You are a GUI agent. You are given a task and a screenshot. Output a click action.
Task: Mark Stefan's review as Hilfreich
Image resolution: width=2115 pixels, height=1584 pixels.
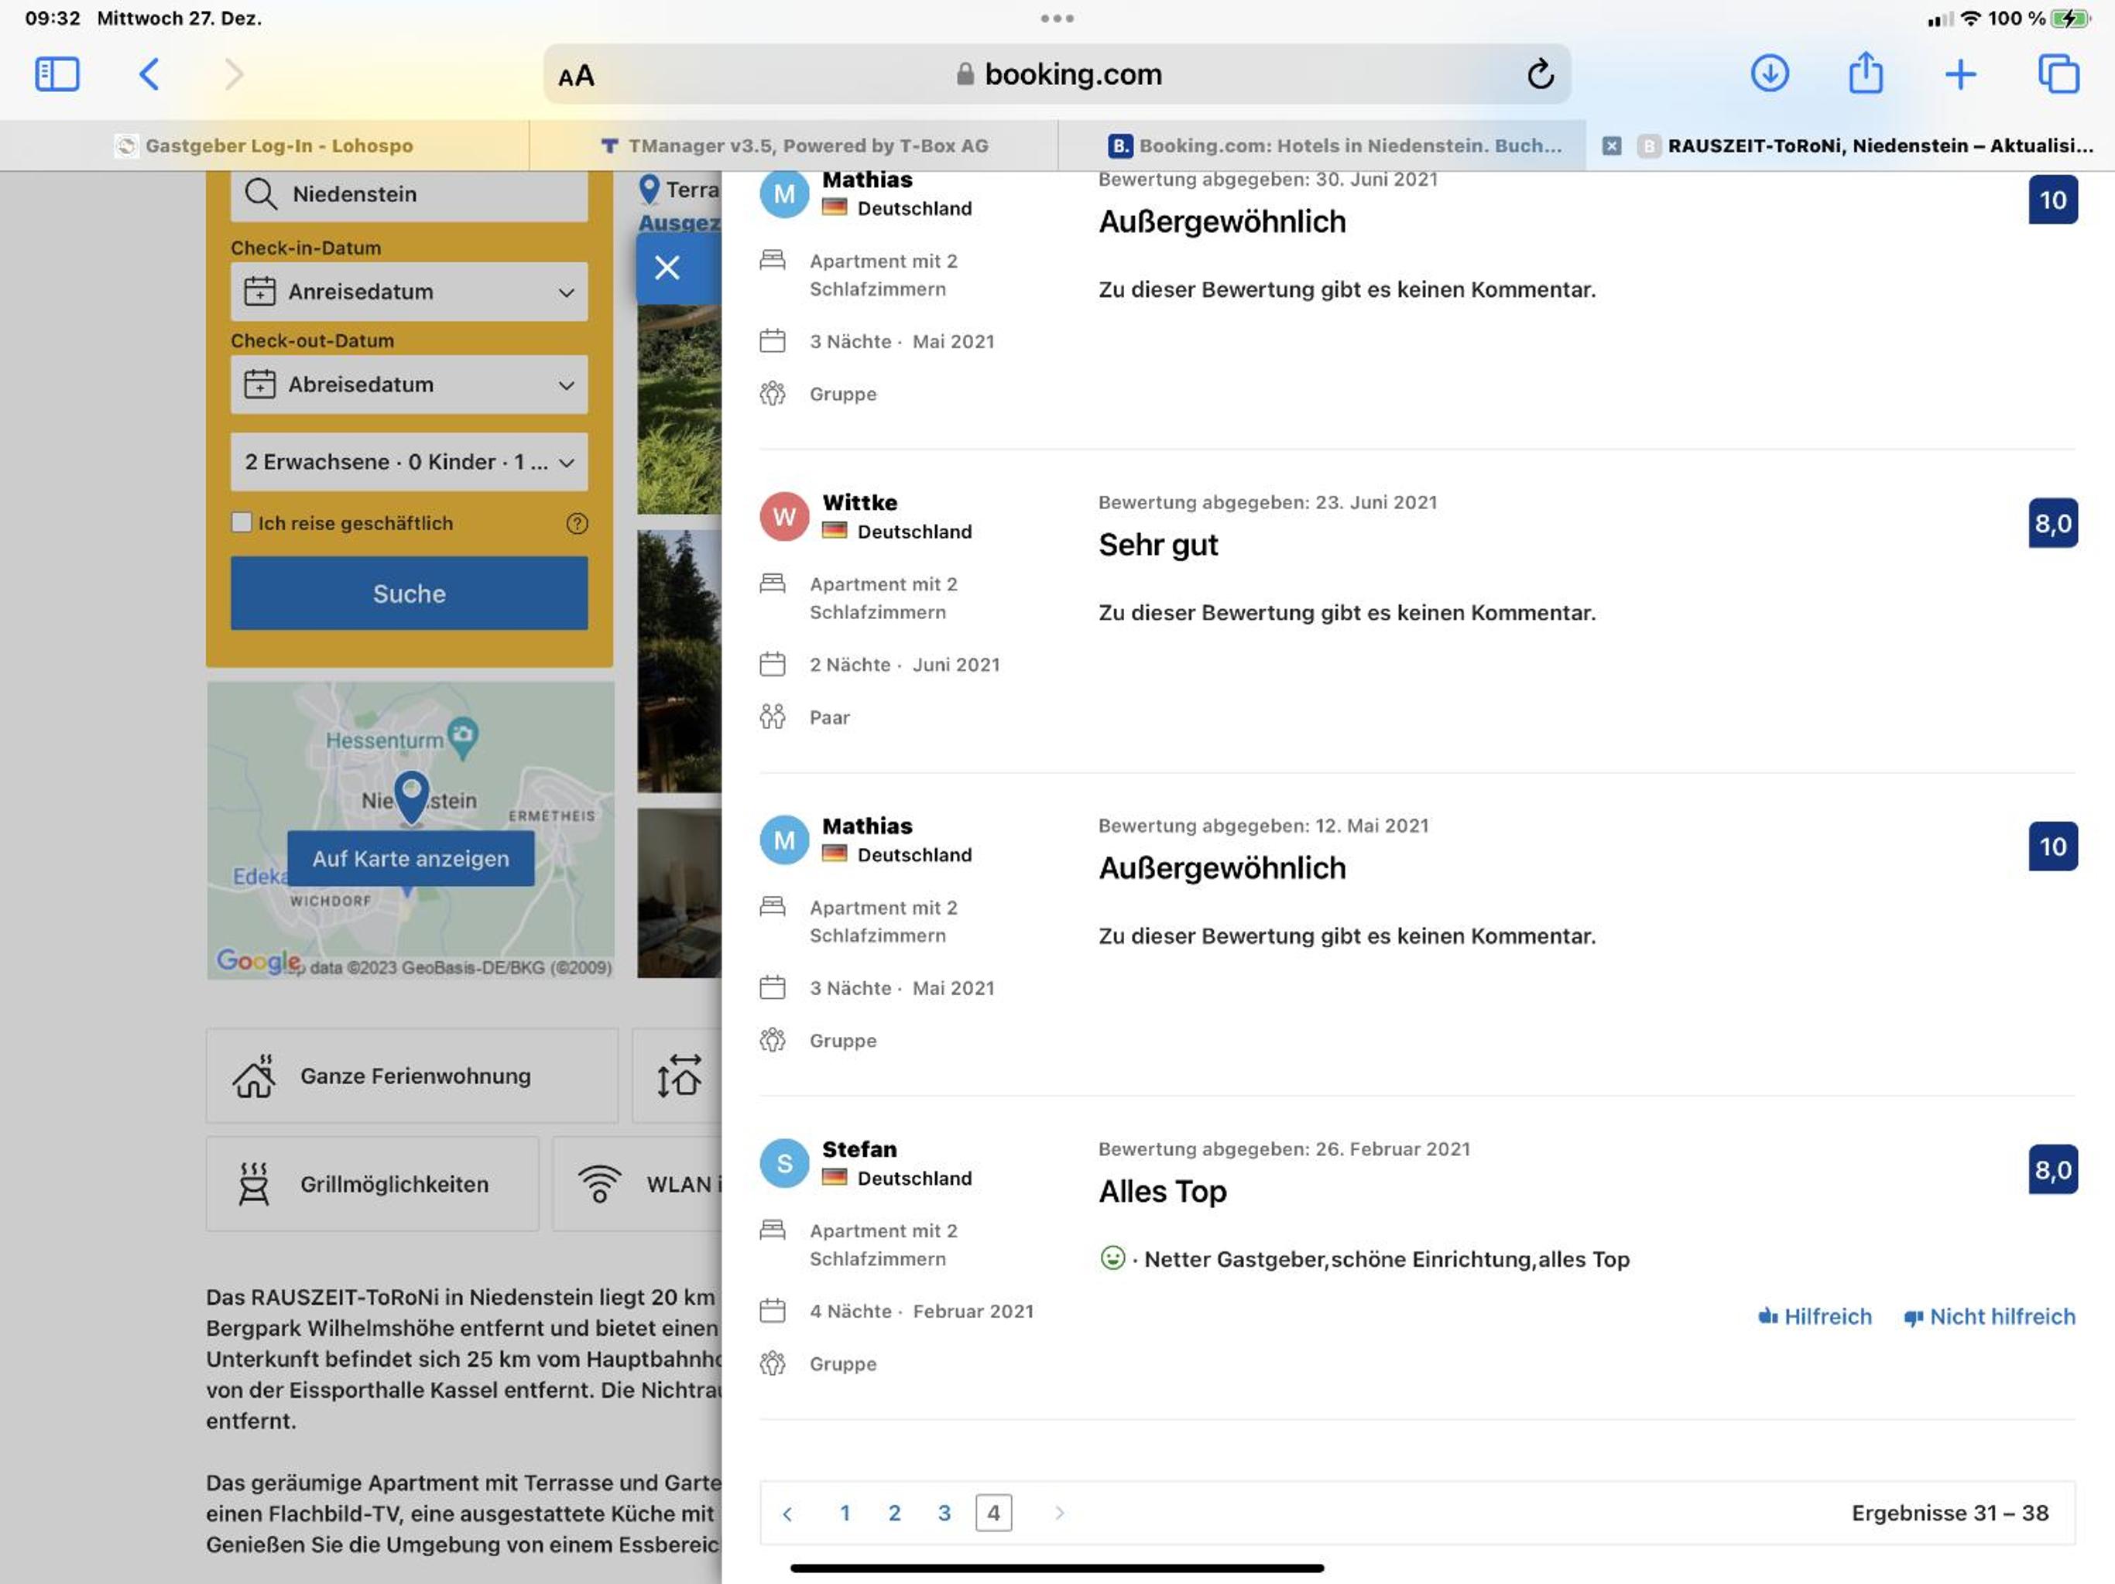pos(1815,1316)
